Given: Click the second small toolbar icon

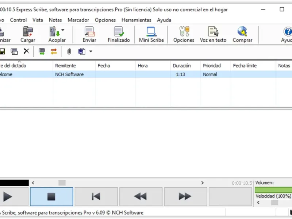Looking at the screenshot, I should point(14,51).
